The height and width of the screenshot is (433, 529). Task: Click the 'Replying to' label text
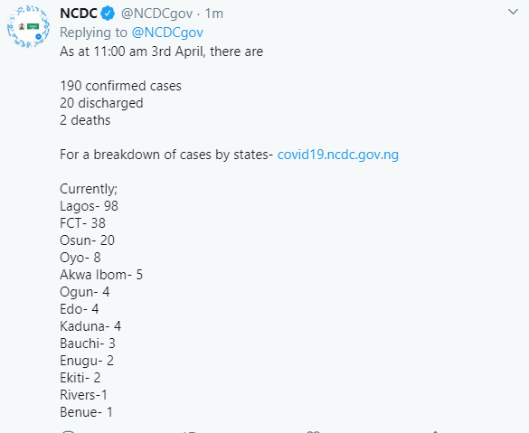(93, 33)
